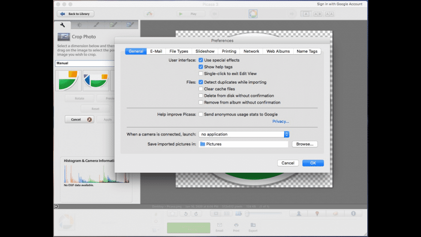
Task: Switch to the Name Tags tab
Action: click(307, 51)
